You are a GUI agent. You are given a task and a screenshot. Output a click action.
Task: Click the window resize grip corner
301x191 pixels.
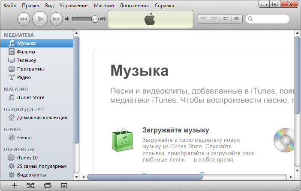coord(297,188)
